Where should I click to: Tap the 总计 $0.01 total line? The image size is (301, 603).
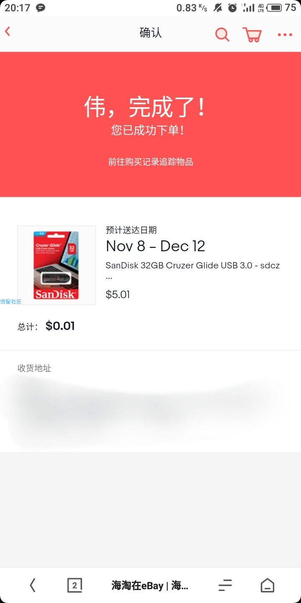(x=46, y=326)
